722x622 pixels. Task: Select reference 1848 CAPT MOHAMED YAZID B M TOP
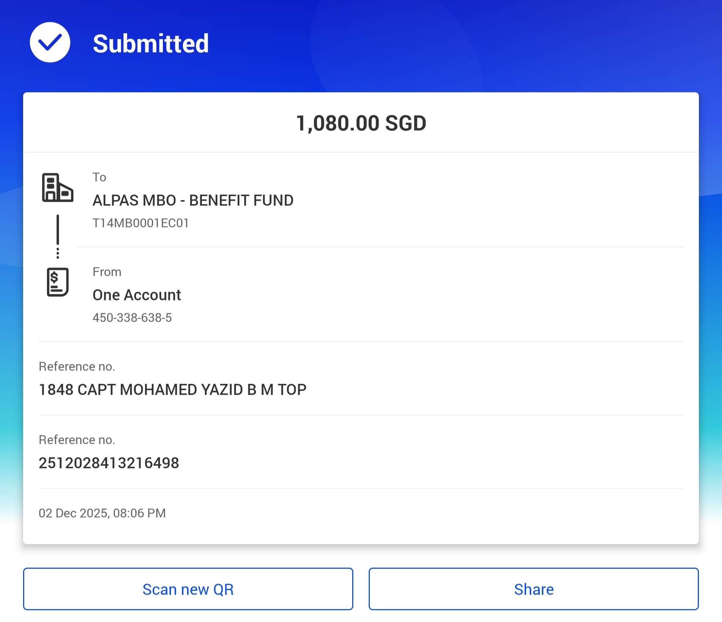point(172,390)
